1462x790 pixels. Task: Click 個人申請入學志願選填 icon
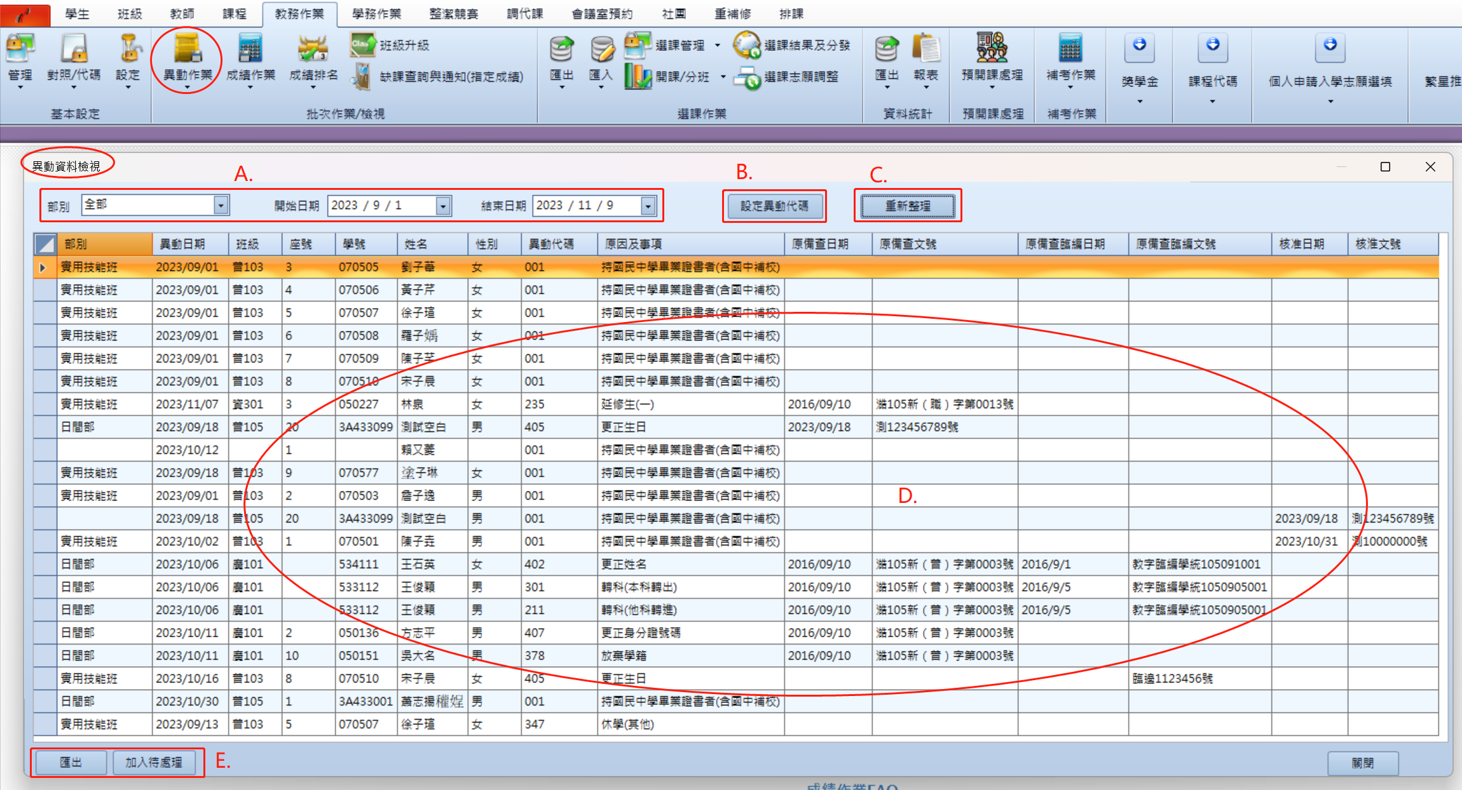point(1330,47)
